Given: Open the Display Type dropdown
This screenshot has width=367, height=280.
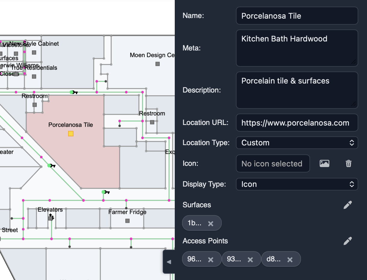Looking at the screenshot, I should pyautogui.click(x=297, y=184).
